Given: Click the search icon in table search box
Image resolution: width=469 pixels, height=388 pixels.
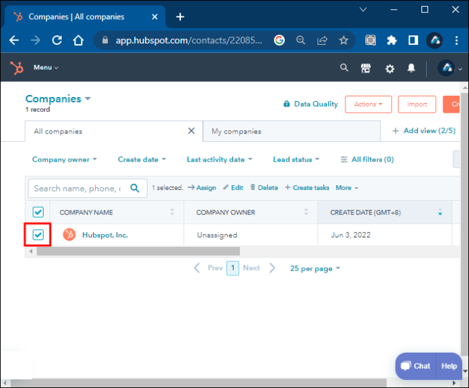Looking at the screenshot, I should (x=135, y=188).
